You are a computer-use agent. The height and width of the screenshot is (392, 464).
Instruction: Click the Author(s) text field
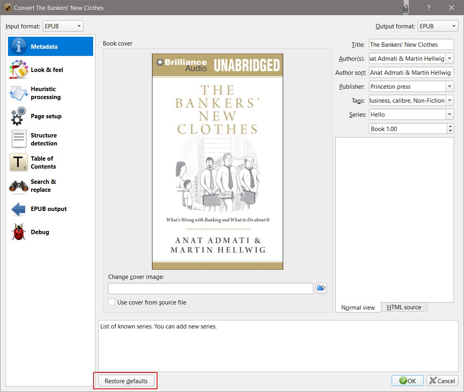(x=407, y=59)
